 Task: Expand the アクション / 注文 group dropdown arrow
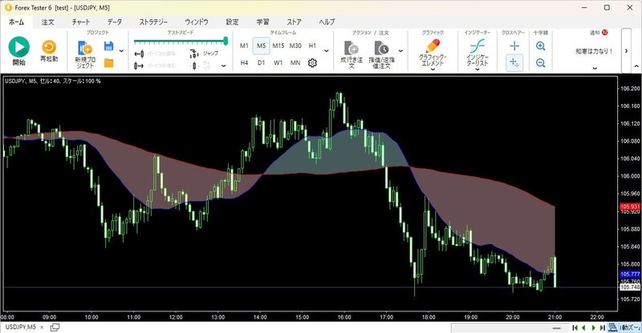pyautogui.click(x=400, y=51)
